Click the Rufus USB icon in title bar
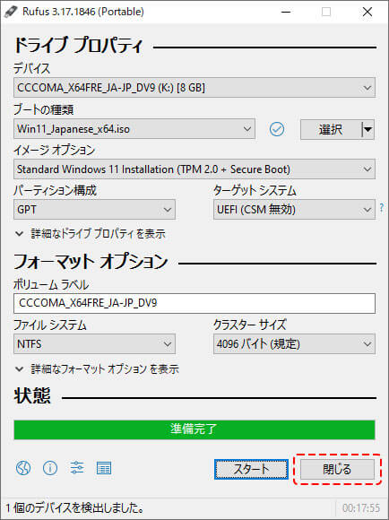This screenshot has width=389, height=520. coord(11,12)
